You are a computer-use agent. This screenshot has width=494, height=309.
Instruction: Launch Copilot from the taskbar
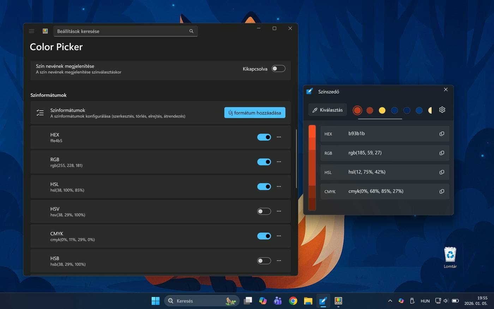point(263,301)
